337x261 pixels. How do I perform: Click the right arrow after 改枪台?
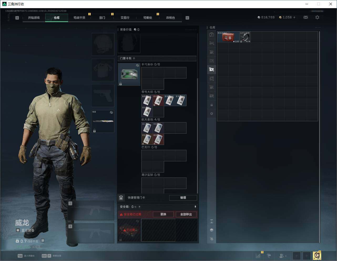[187, 18]
